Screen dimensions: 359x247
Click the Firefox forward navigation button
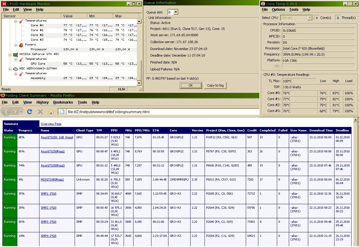[15, 112]
